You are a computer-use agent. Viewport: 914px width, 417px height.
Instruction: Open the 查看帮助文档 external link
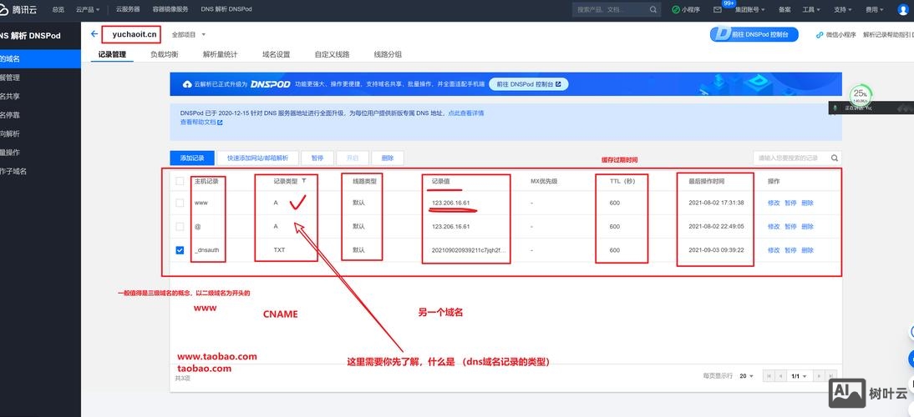coord(201,122)
